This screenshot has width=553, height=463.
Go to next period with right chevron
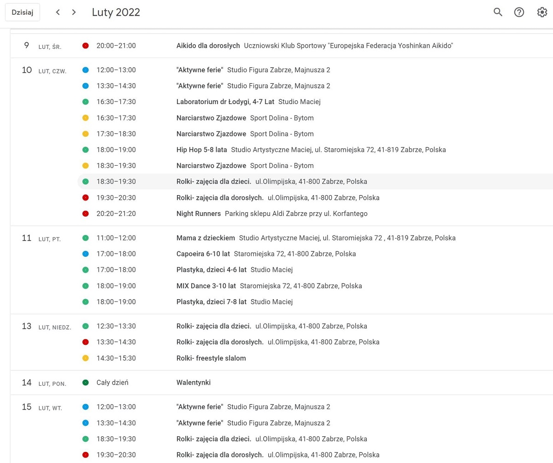click(74, 12)
